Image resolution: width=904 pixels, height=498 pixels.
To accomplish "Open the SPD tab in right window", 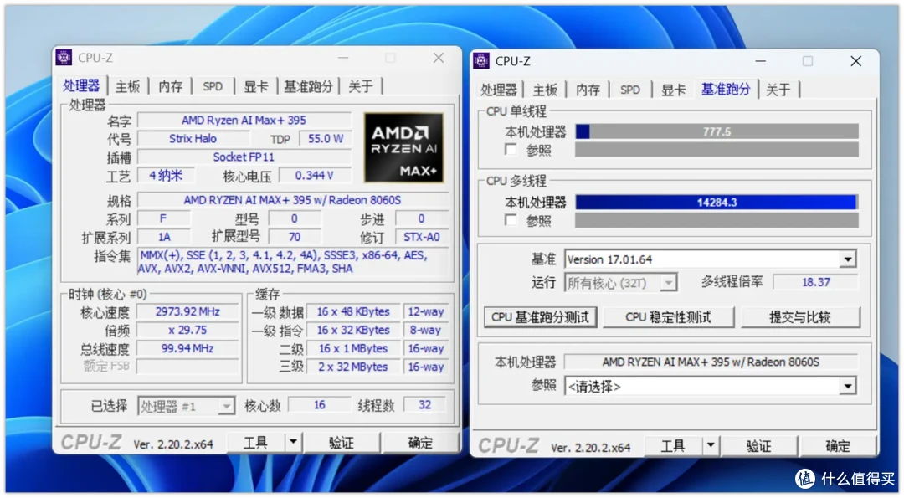I will click(630, 90).
